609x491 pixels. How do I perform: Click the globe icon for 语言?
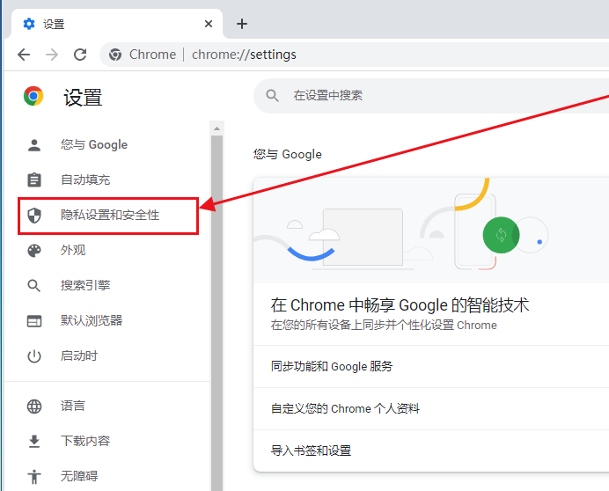point(34,407)
